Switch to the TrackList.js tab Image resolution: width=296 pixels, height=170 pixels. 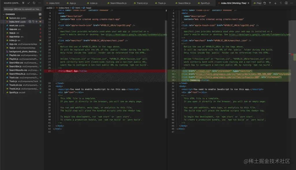coord(141,3)
